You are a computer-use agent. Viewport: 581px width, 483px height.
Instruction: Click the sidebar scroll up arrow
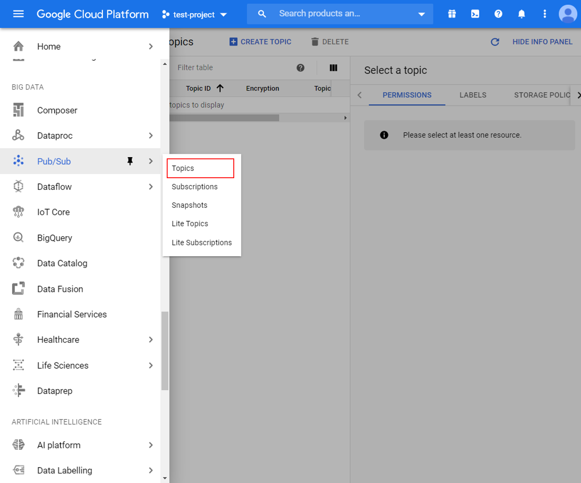(x=165, y=64)
